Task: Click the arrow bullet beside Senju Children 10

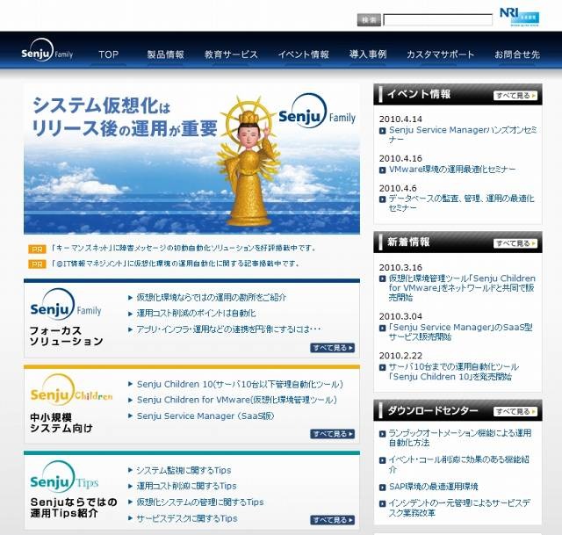Action: coord(131,384)
